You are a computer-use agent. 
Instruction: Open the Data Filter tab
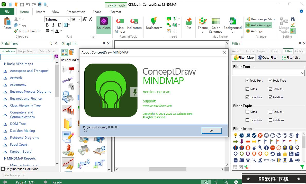(268, 57)
